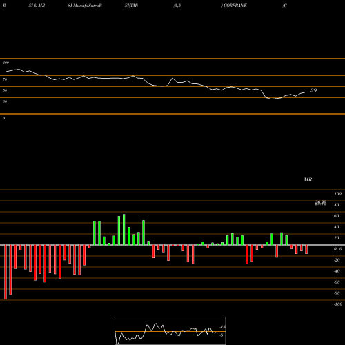345x345 pixels.
Task: Click the end point of the white RSI line
Action: 306,92
